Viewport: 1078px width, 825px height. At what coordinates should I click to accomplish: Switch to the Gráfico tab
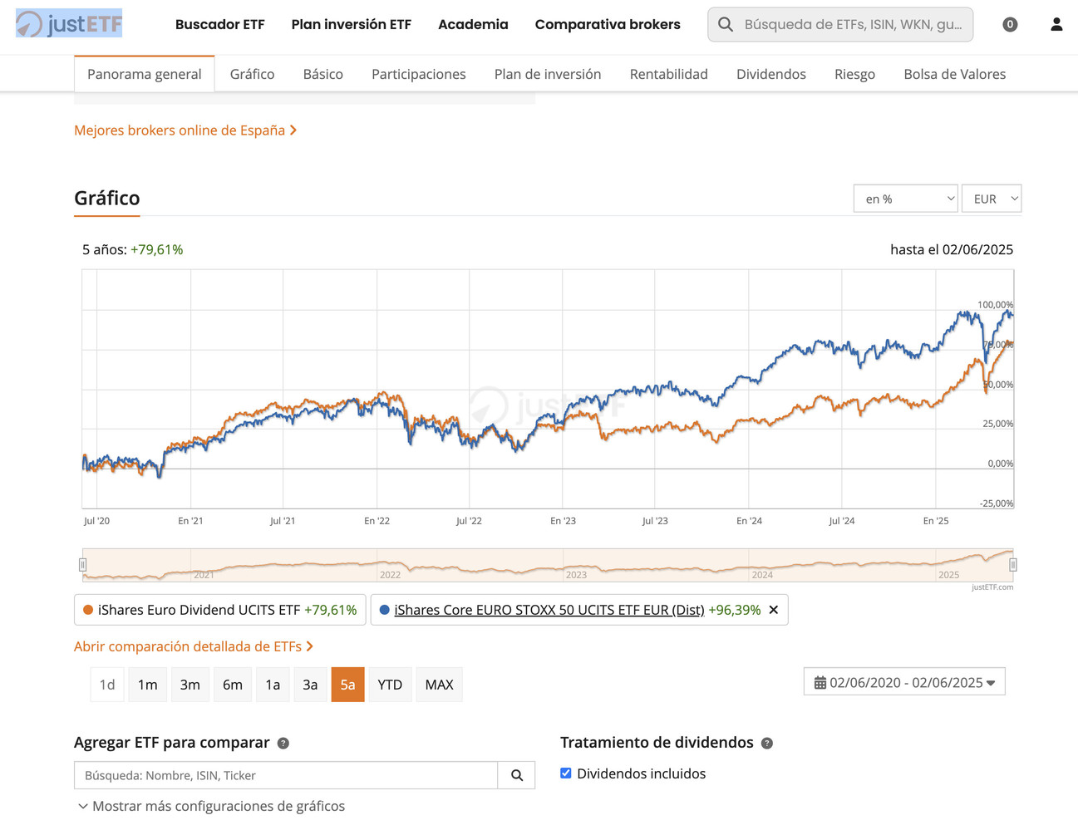click(x=253, y=74)
